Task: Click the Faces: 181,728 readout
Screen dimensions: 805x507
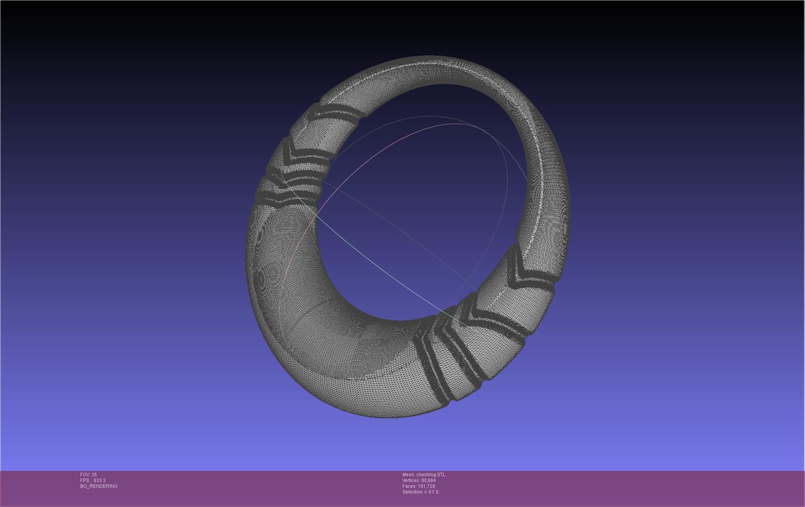Action: (419, 486)
